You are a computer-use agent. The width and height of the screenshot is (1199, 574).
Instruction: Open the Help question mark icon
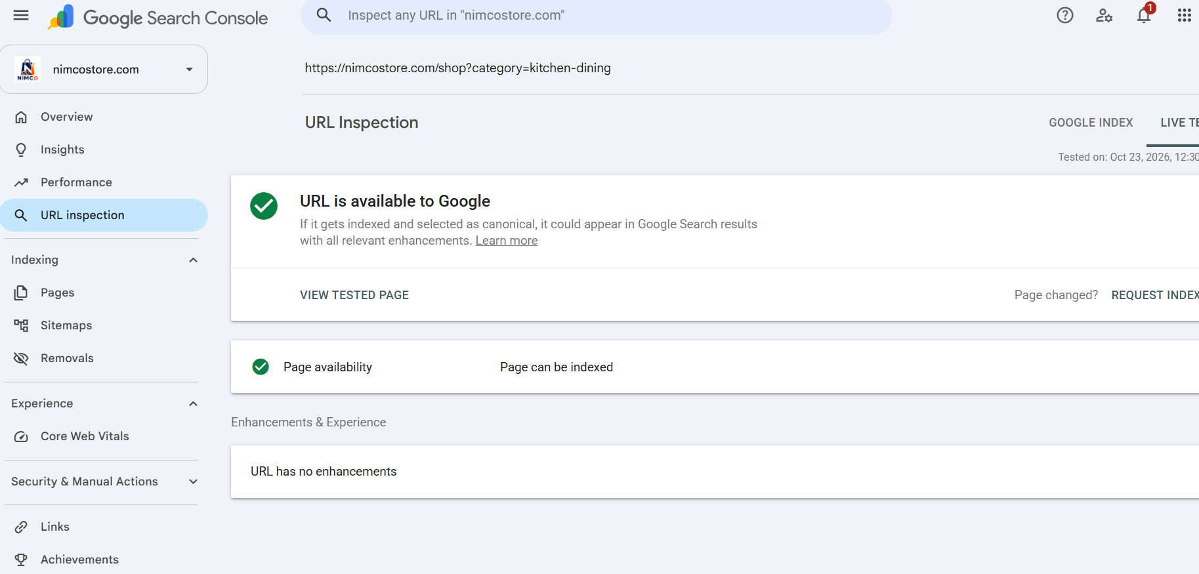coord(1064,15)
